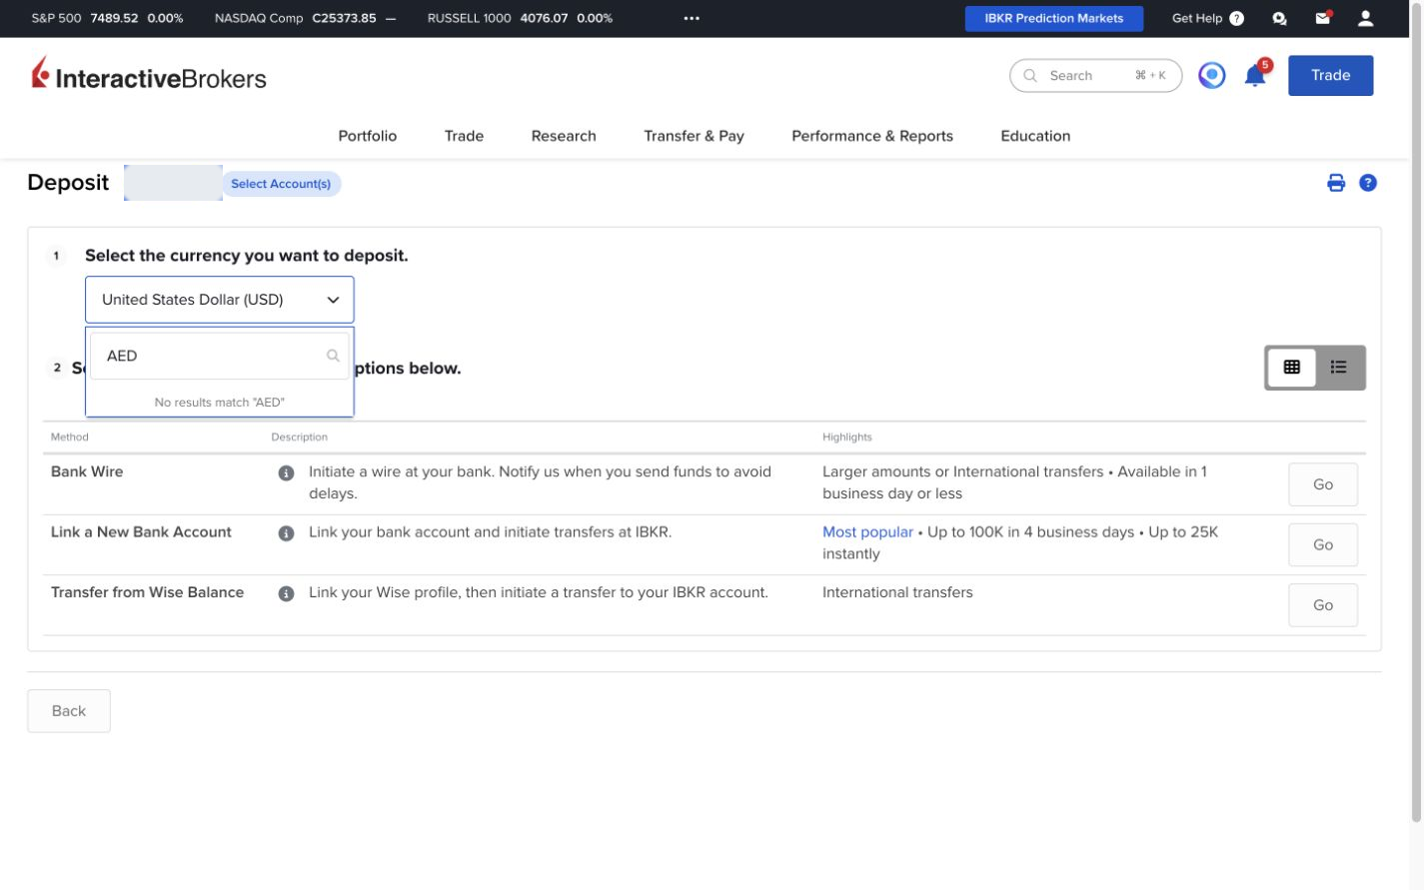Click the S&P 500 ticker value 7489.52

114,18
